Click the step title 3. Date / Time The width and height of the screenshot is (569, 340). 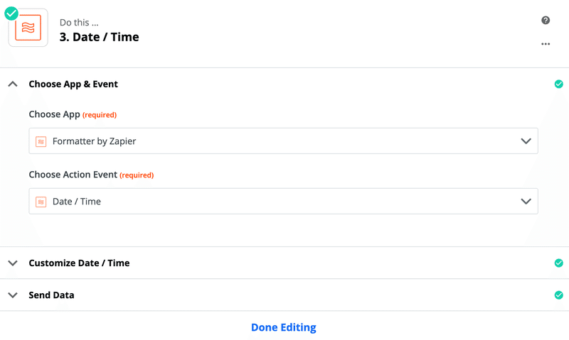click(x=99, y=37)
